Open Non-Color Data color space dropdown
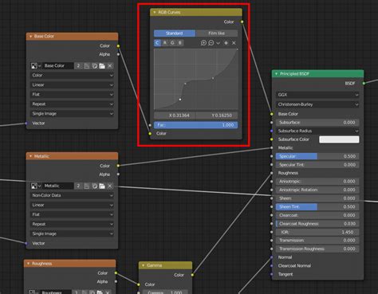 click(72, 195)
